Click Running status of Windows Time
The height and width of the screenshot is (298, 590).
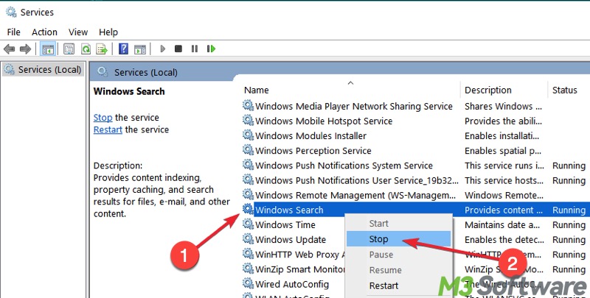[x=569, y=225]
